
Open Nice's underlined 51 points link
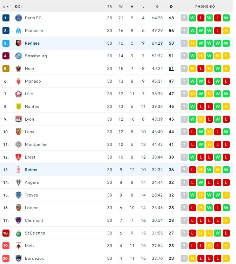click(x=171, y=69)
